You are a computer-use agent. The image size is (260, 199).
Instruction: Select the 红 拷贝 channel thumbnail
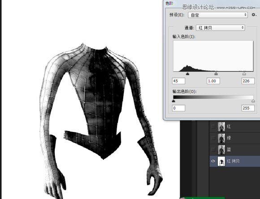221,161
